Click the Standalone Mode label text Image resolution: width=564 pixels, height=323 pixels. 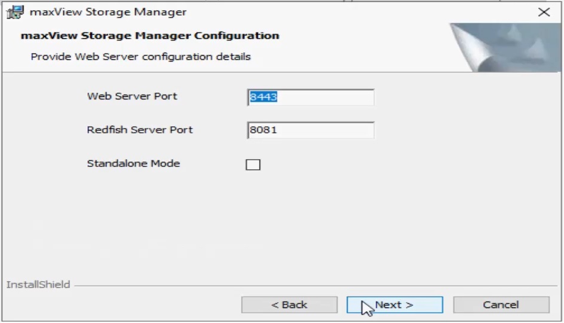click(x=133, y=163)
